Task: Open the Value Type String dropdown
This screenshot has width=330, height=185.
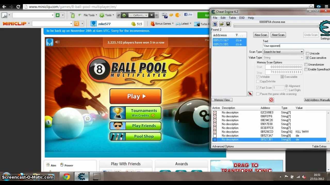Action: coord(283,58)
